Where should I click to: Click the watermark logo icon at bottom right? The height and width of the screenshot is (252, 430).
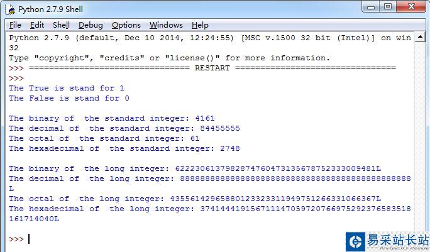coord(355,241)
